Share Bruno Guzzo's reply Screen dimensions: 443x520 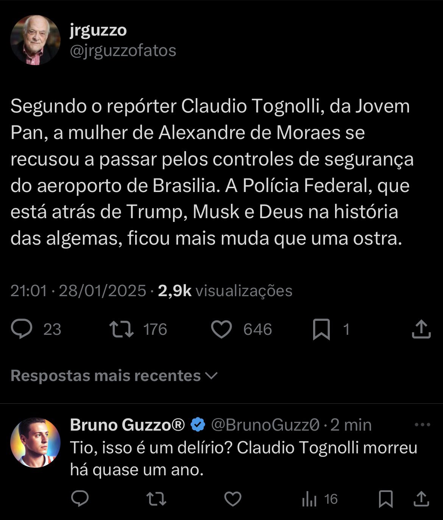421,499
